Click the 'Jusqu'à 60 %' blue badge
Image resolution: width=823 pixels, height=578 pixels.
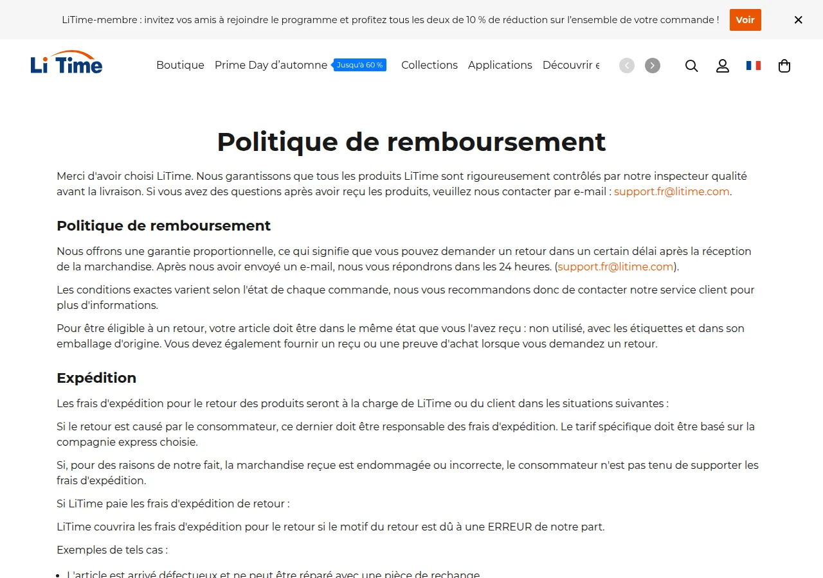click(x=360, y=65)
